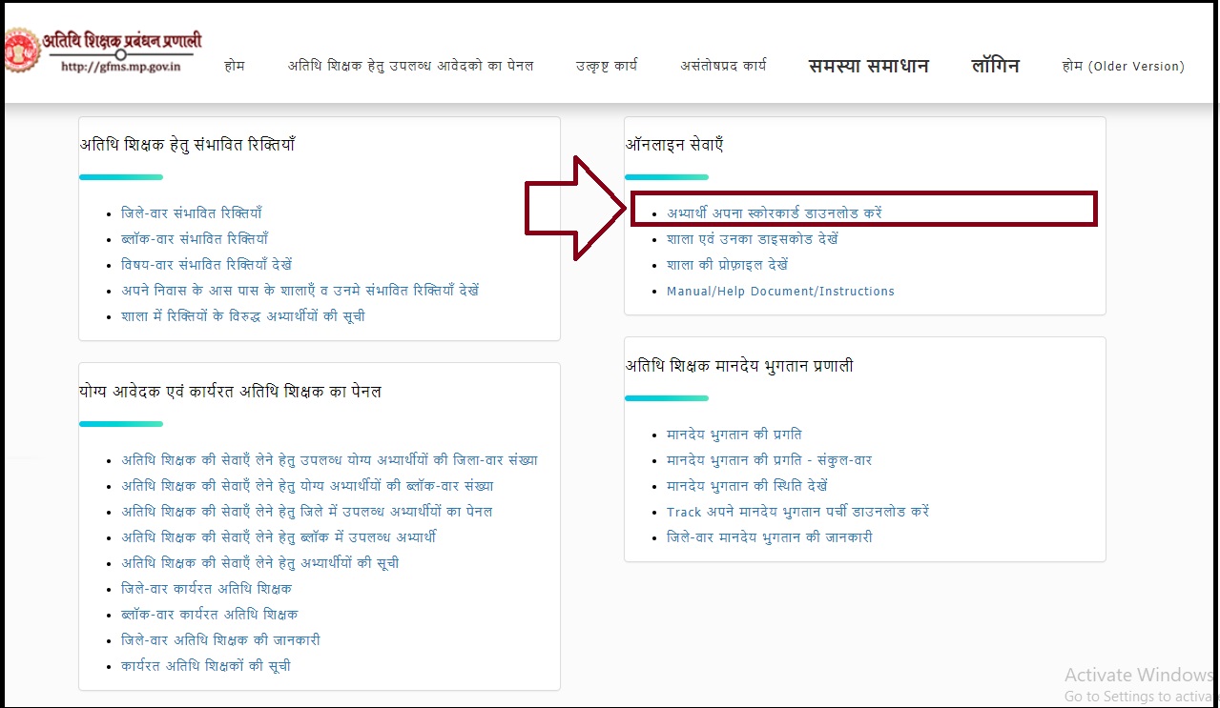Select उत्कृष्ट कार्य in navigation bar
Viewport: 1220px width, 708px height.
point(606,66)
